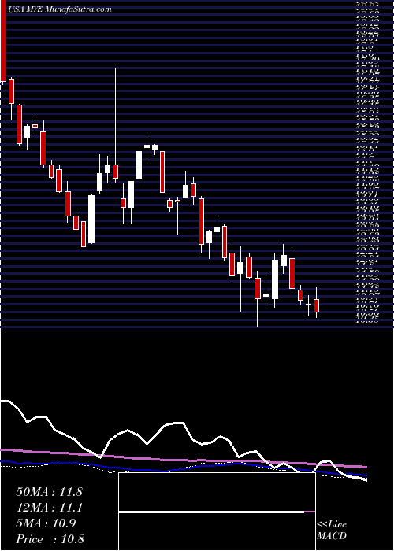
Task: Click the '50MA : 11.8' label
Action: pos(49,492)
